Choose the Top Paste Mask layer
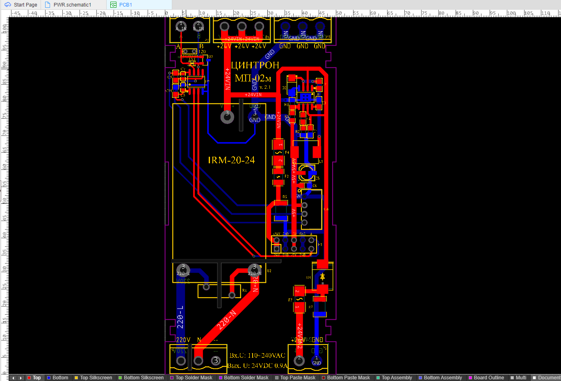The width and height of the screenshot is (561, 381). (x=295, y=378)
